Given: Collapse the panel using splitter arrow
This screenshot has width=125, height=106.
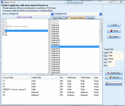Looking at the screenshot, I should click(52, 74).
